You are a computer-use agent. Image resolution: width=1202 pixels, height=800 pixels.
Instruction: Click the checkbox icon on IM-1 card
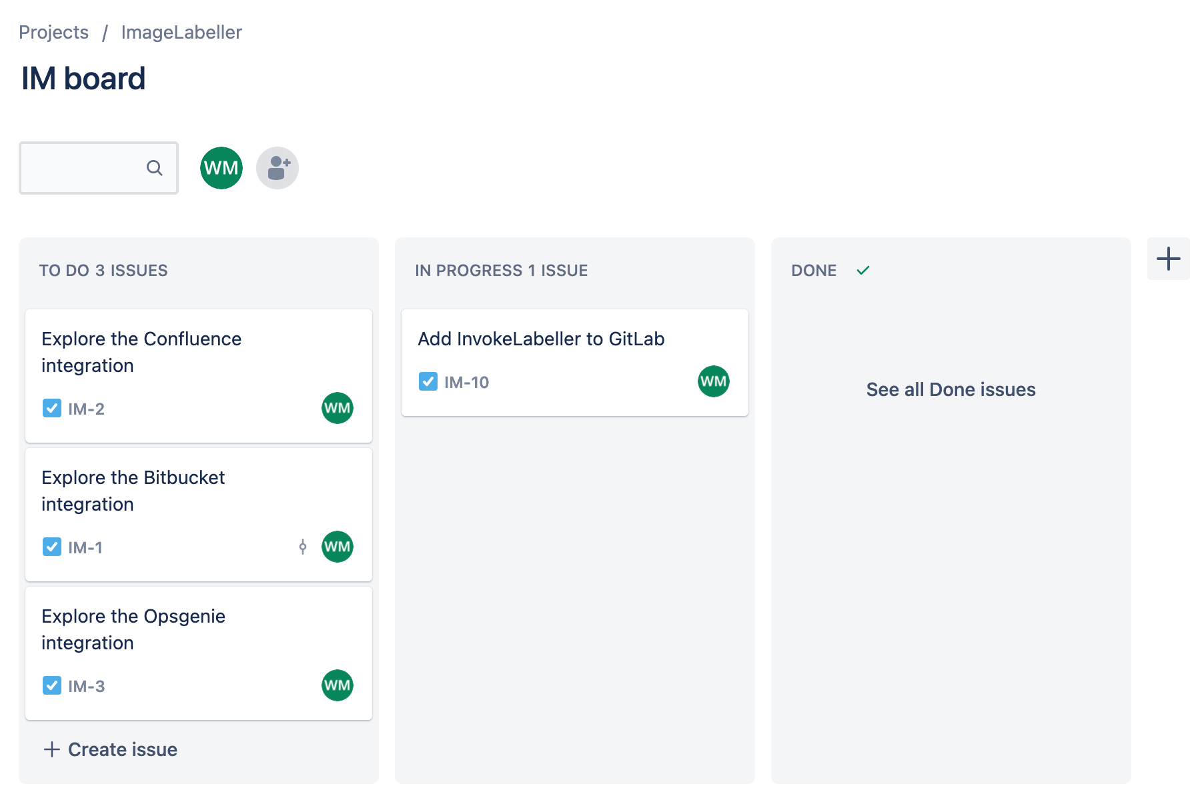[x=51, y=547]
